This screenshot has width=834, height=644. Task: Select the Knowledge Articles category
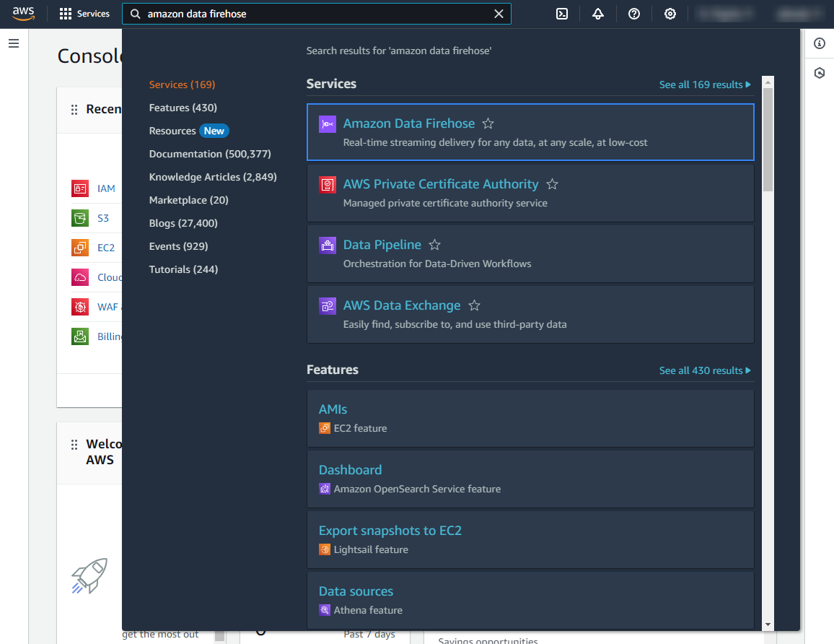tap(212, 177)
